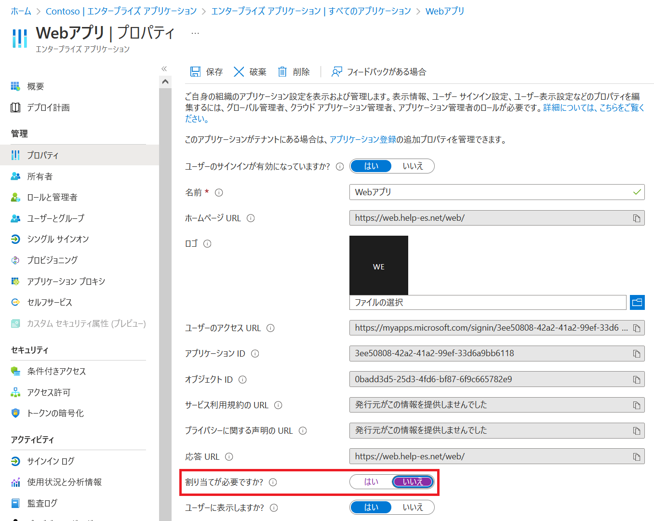Show info tooltip for ロゴ

[207, 244]
